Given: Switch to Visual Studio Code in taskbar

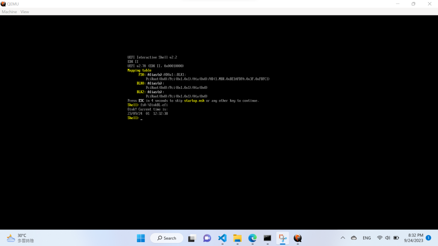Looking at the screenshot, I should click(x=222, y=238).
